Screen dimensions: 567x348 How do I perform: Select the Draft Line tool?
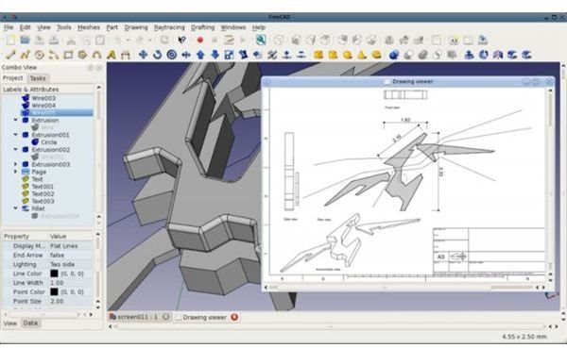10,55
